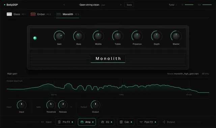Click the Treble knob
The width and height of the screenshot is (216, 128).
[118, 36]
